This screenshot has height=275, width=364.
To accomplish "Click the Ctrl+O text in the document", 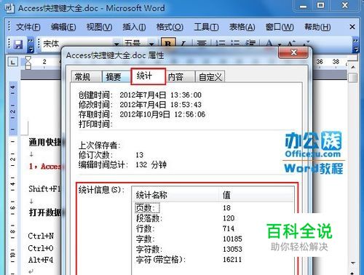I will 41,248.
